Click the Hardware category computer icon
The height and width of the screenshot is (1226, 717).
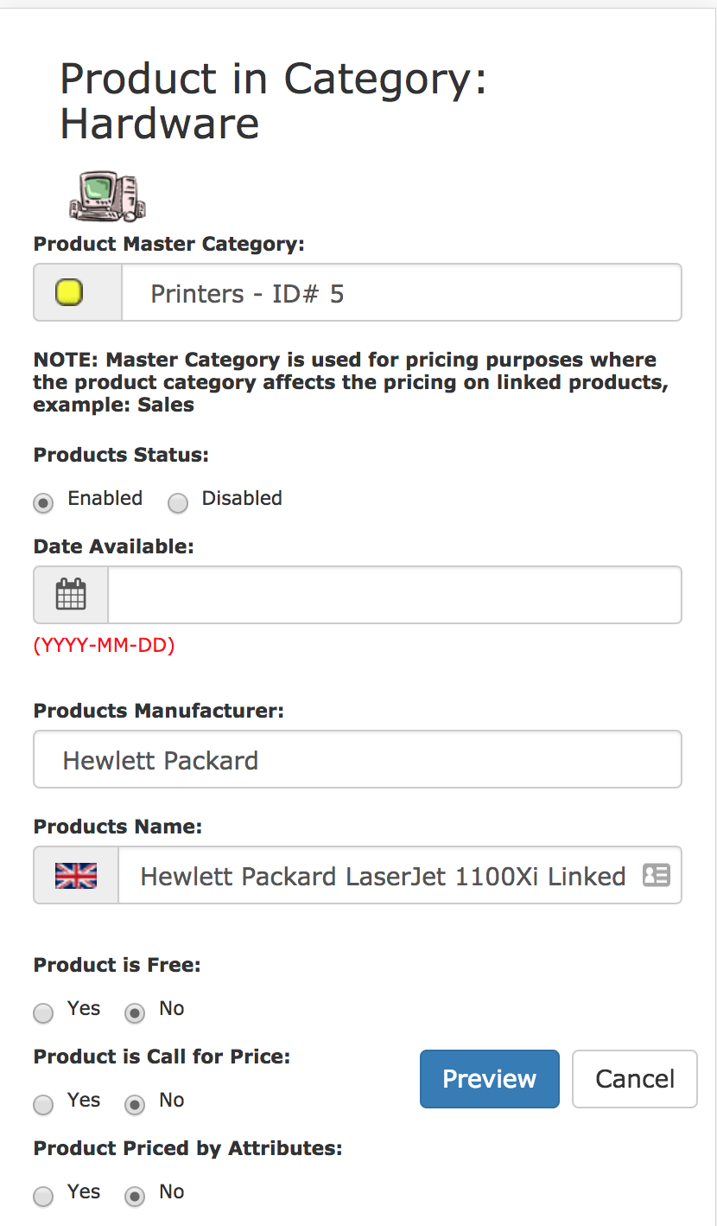107,195
